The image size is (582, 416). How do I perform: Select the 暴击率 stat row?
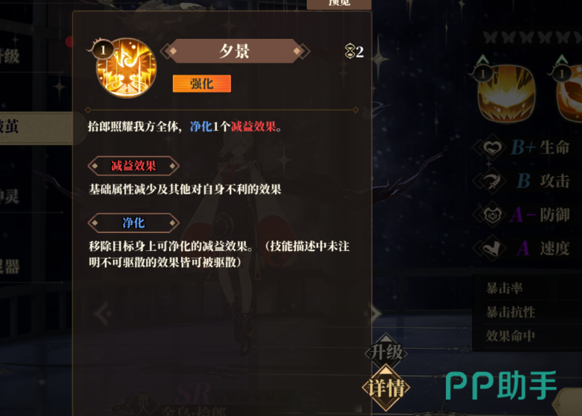tap(527, 288)
